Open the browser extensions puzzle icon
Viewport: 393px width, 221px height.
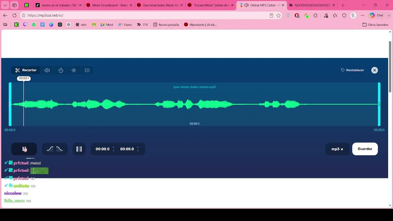coord(315,15)
